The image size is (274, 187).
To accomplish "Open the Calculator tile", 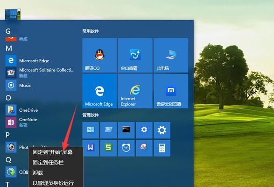I will coord(162,148).
